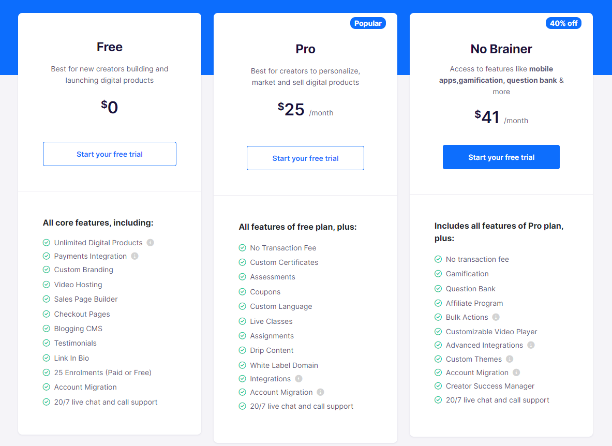This screenshot has height=446, width=612.
Task: Click checkmark icon beside Video Hosting
Action: coord(47,285)
